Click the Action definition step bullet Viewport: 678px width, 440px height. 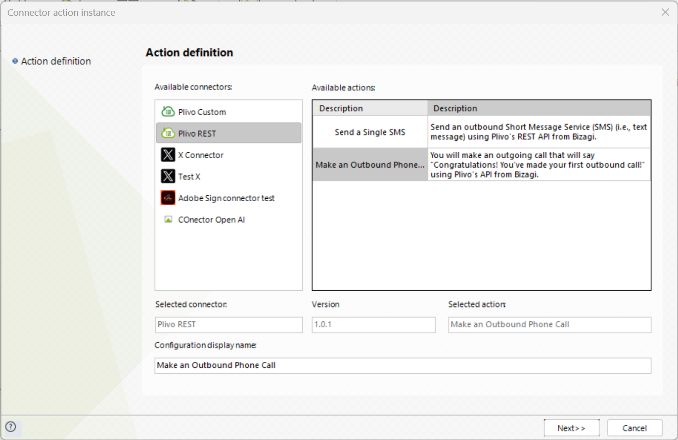(15, 61)
